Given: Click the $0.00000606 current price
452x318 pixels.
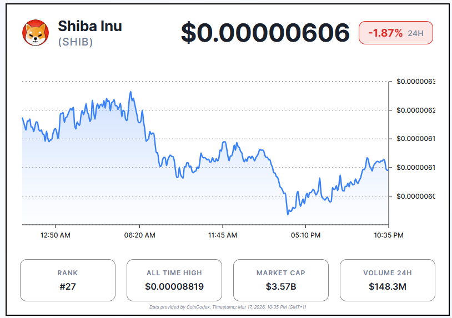Looking at the screenshot, I should click(265, 33).
